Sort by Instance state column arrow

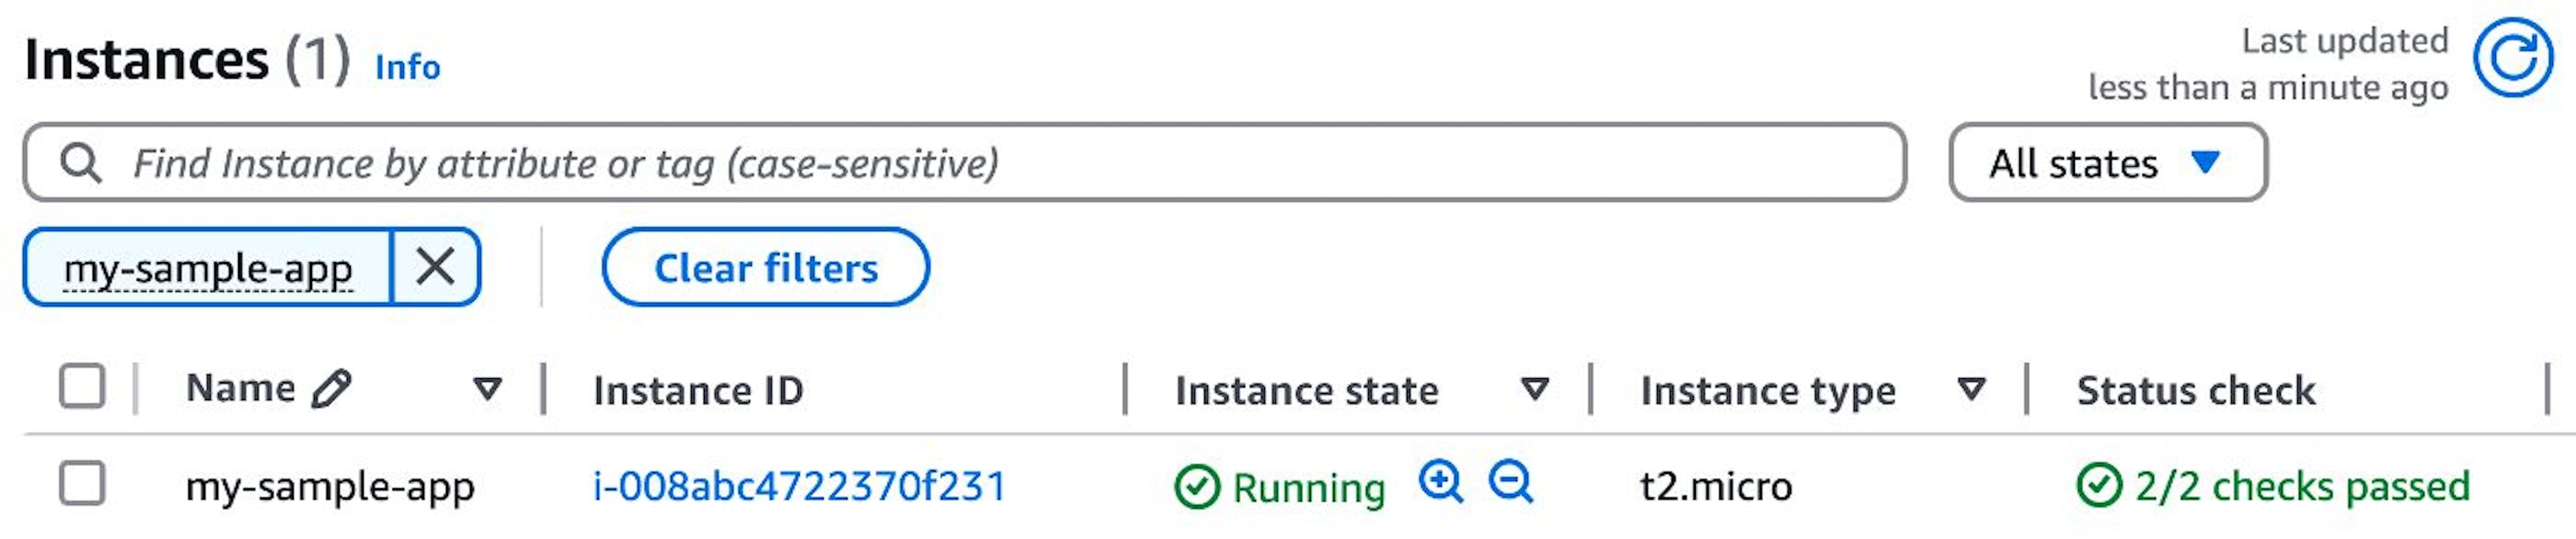pyautogui.click(x=1534, y=388)
